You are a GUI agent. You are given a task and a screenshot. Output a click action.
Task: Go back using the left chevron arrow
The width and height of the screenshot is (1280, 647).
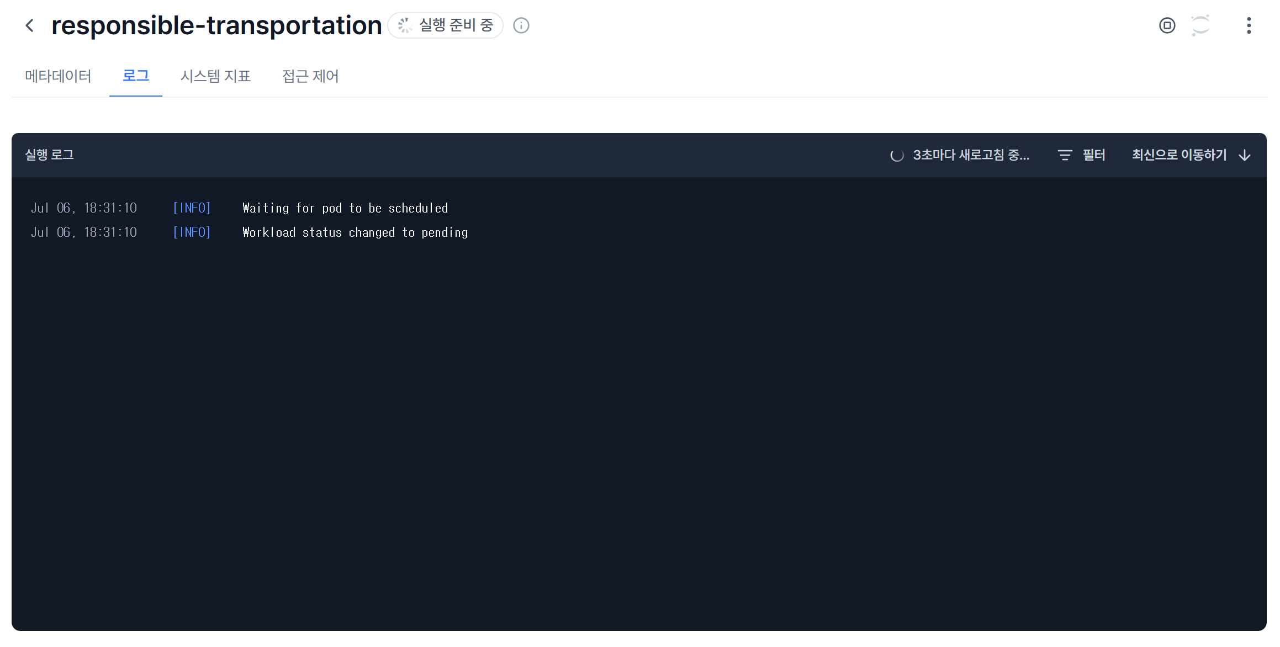[x=30, y=25]
